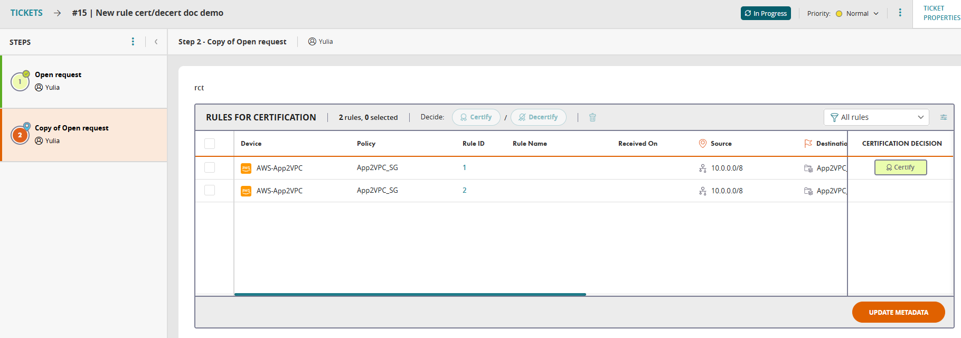Click the Source location pin column icon
The width and height of the screenshot is (961, 338).
pyautogui.click(x=702, y=144)
